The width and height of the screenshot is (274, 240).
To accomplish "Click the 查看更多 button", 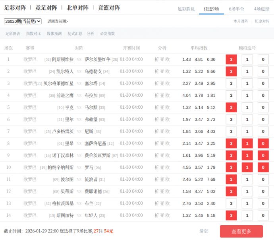I will click(241, 231).
